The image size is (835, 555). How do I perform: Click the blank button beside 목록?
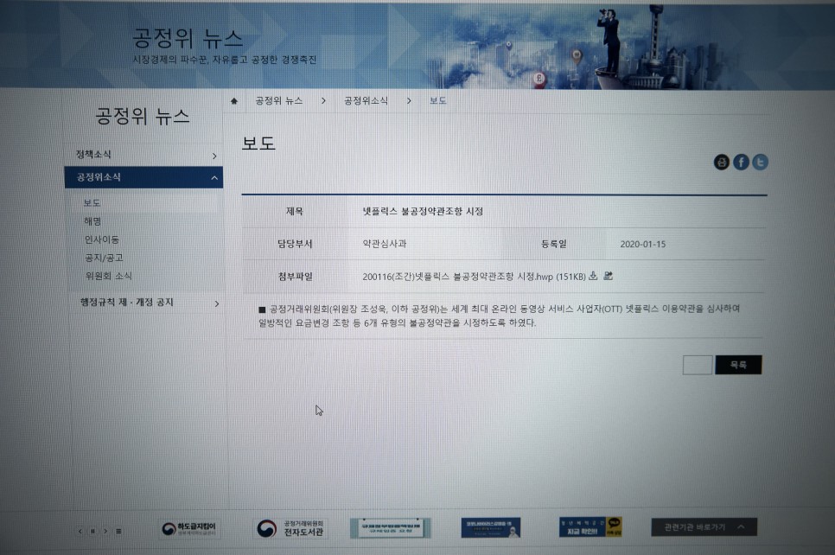click(x=697, y=366)
